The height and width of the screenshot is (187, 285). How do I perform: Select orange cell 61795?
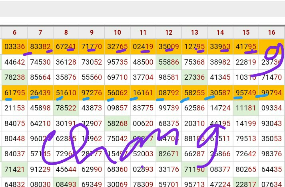click(15, 93)
